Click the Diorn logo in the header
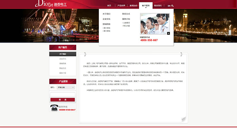This screenshot has height=128, width=237. point(51,4)
